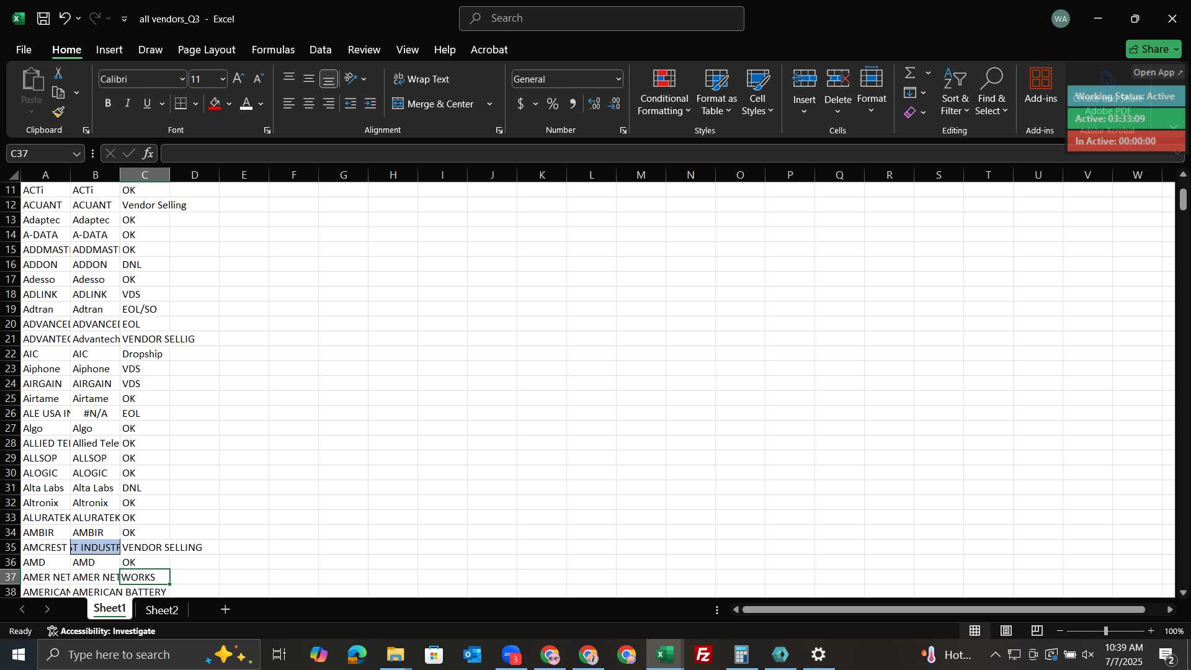The height and width of the screenshot is (670, 1191).
Task: Increase font size with larger A icon
Action: click(x=238, y=79)
